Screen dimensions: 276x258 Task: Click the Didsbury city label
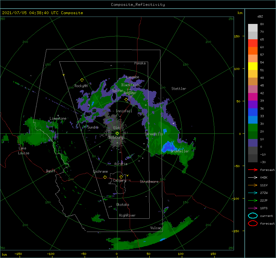116,137
